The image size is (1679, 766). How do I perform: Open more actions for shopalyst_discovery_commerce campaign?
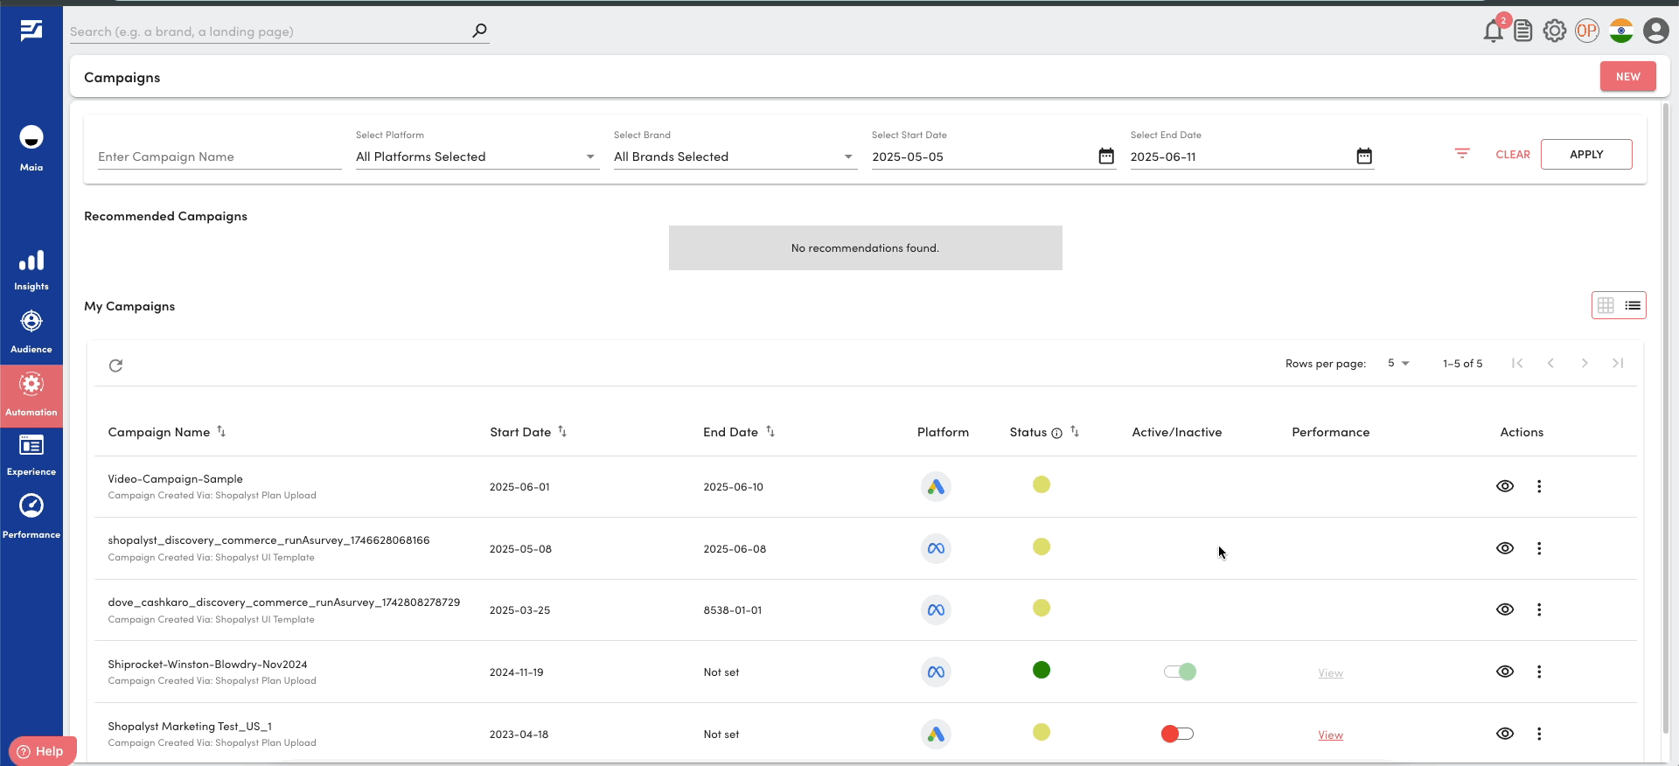pos(1539,548)
